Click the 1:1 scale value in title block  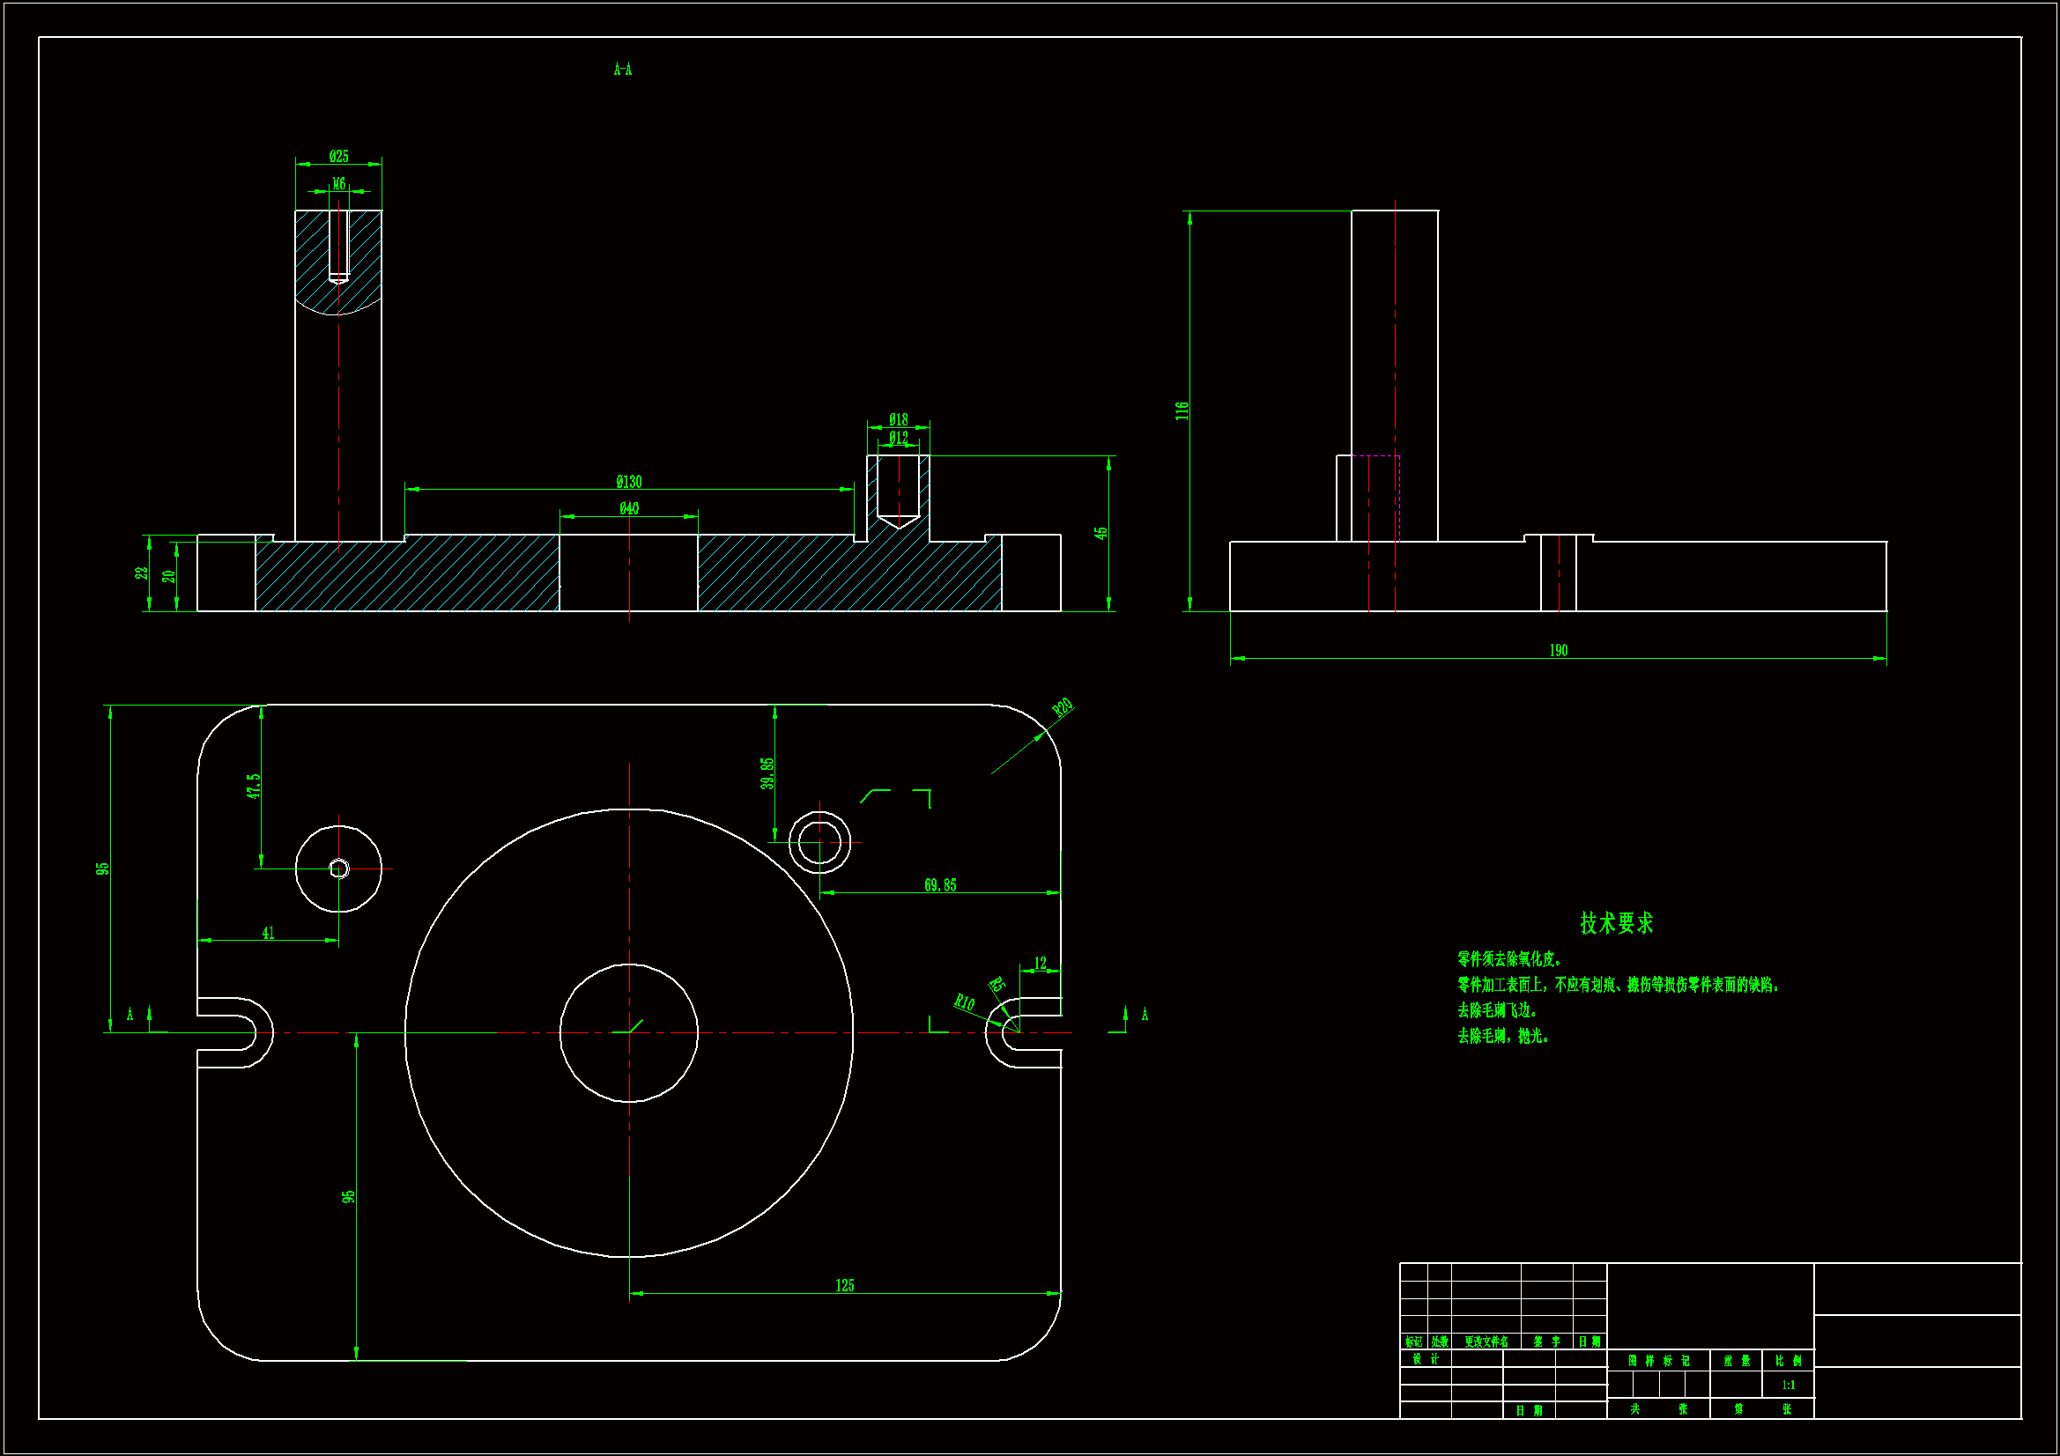pyautogui.click(x=1788, y=1386)
